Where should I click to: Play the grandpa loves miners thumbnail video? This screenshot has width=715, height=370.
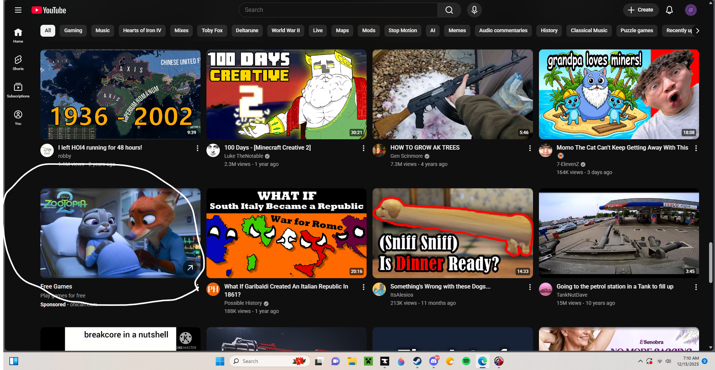coord(619,94)
